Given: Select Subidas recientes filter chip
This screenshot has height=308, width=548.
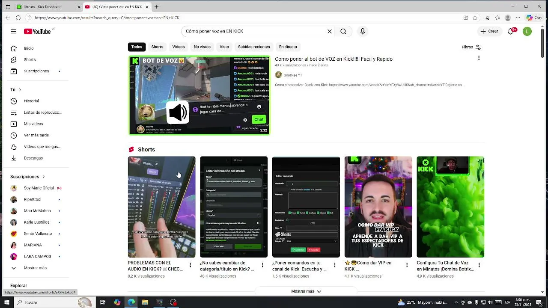Looking at the screenshot, I should 254,47.
